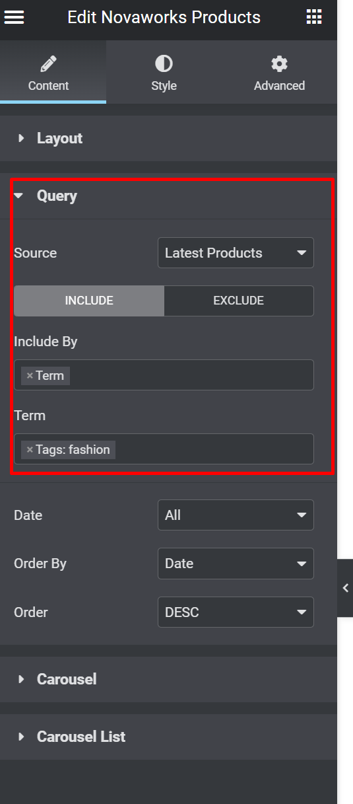The image size is (353, 804).
Task: Click inside the Term input field
Action: pos(214,449)
